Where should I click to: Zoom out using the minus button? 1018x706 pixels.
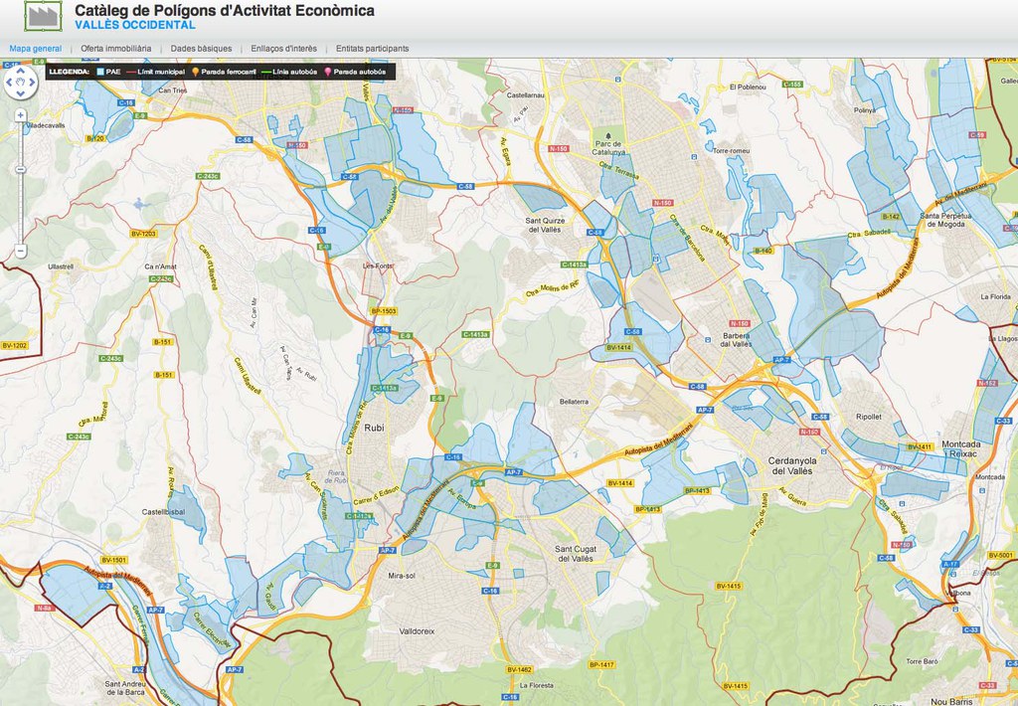(20, 251)
